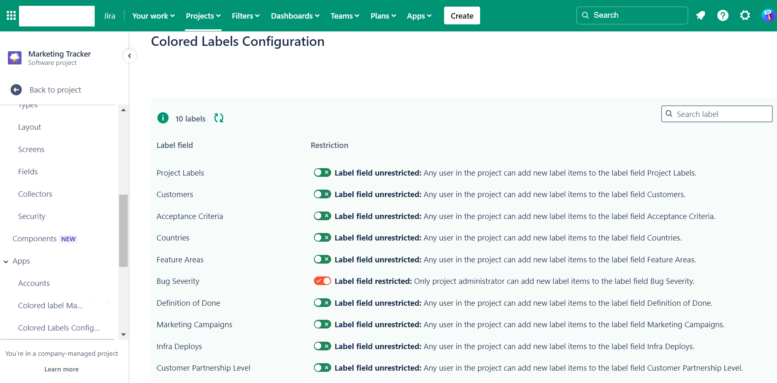The width and height of the screenshot is (777, 383).
Task: Collapse the sidebar with the arrow button
Action: [x=129, y=56]
